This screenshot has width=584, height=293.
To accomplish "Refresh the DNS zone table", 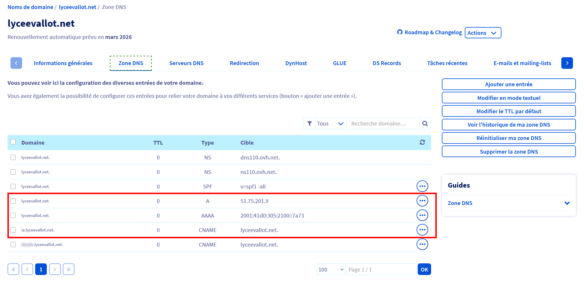I will (x=422, y=142).
